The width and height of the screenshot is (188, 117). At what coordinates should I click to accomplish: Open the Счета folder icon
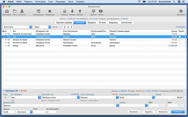click(15, 11)
